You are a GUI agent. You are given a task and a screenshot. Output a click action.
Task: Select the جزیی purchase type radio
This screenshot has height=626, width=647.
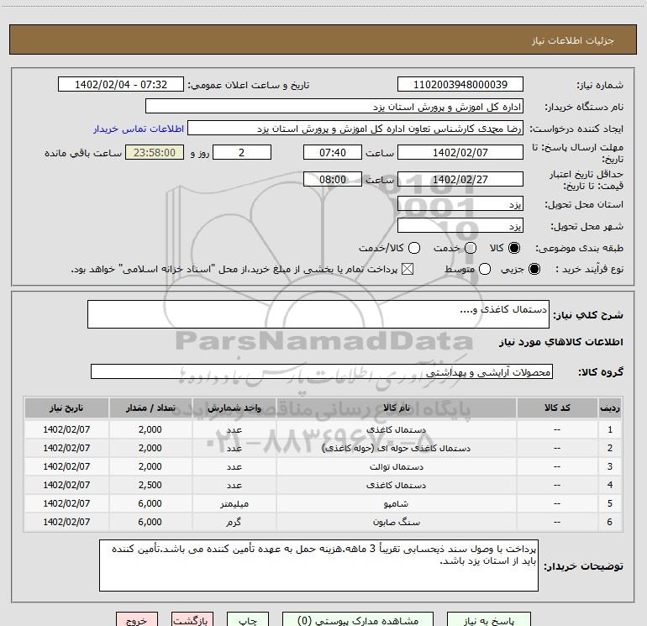(534, 269)
